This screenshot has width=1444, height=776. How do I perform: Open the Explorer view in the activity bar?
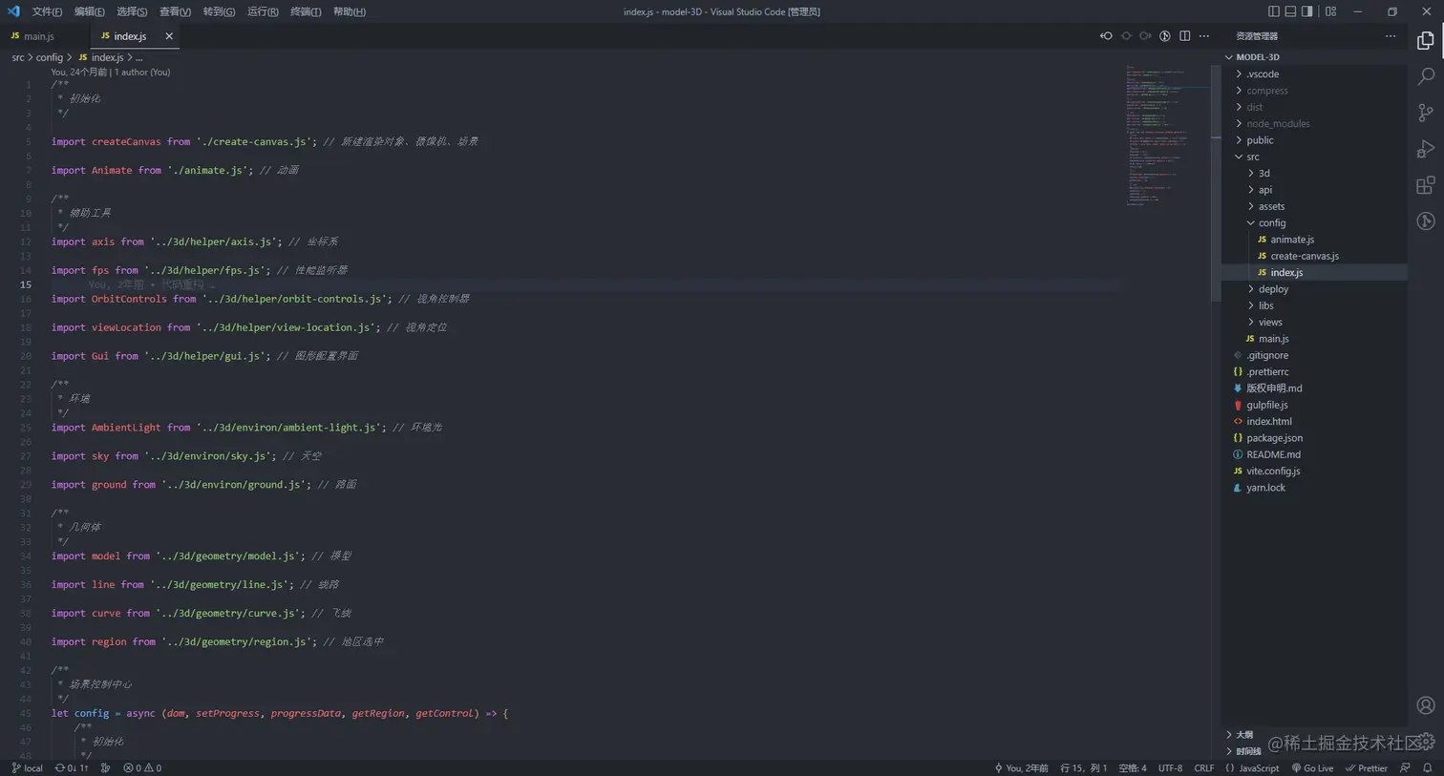[1425, 41]
